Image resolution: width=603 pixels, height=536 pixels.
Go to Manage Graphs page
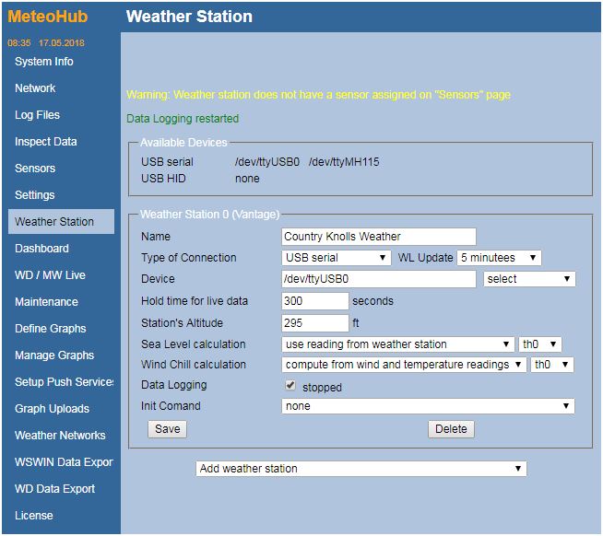tap(54, 355)
